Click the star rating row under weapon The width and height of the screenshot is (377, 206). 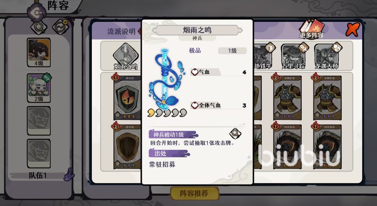coord(167,112)
